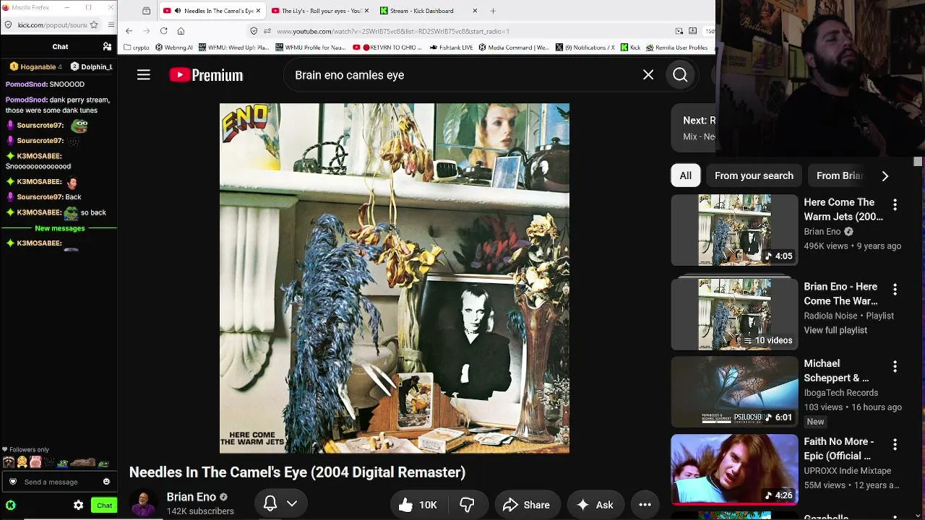
Task: Clear the YouTube search text with X
Action: (648, 75)
